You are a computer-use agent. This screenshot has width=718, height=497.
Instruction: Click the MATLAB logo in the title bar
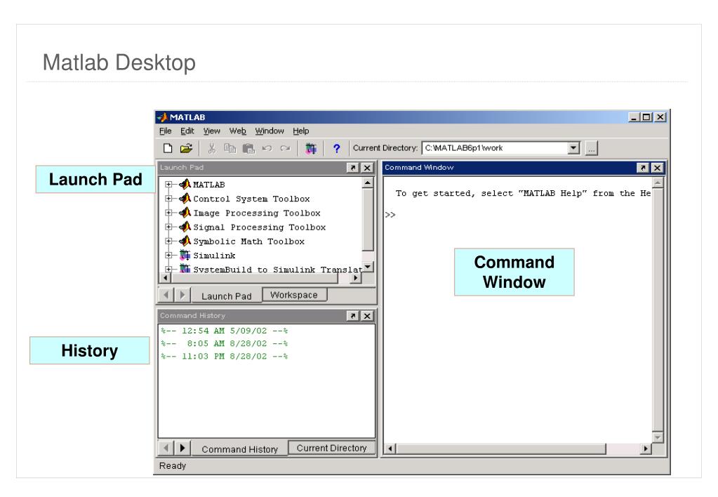point(163,117)
